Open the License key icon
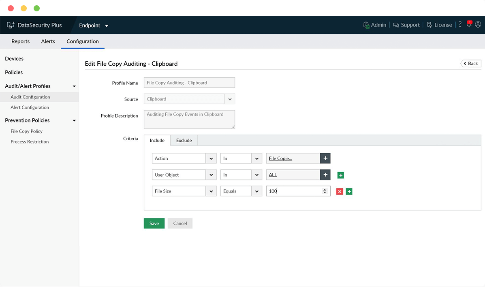The height and width of the screenshot is (287, 485). 429,25
